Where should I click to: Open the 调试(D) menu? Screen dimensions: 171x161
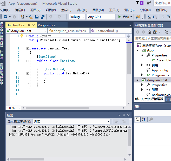tap(82, 10)
